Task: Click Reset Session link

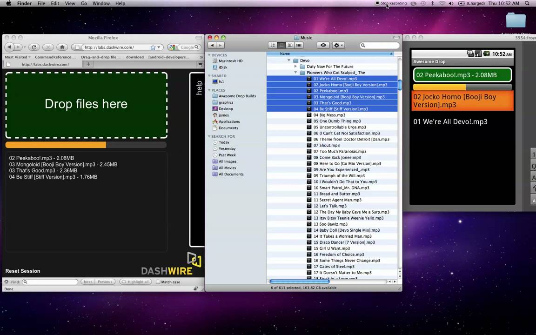Action: (x=22, y=271)
